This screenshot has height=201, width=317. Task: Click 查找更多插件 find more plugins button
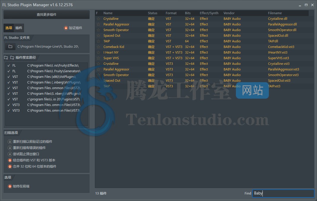(x=47, y=15)
